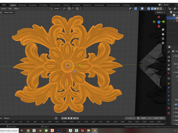Viewport: 178px width, 133px height.
Task: Open the Modifiers wrench tab
Action: [x=169, y=88]
